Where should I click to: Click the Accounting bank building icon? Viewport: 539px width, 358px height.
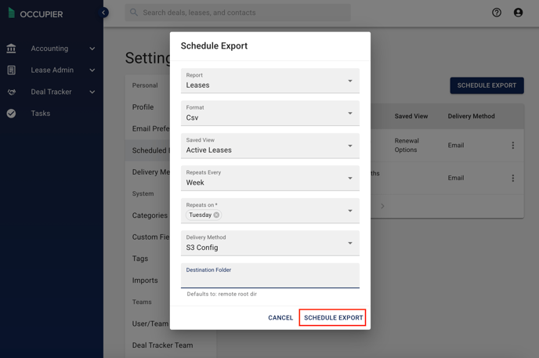[11, 49]
